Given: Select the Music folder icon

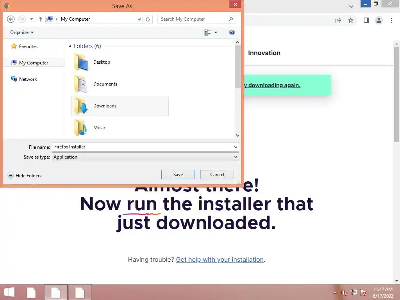Looking at the screenshot, I should pyautogui.click(x=80, y=128).
